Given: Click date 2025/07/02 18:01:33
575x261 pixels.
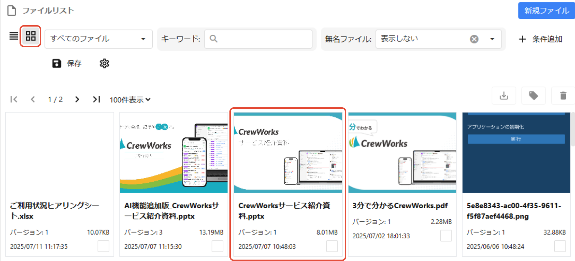Looking at the screenshot, I should (x=381, y=236).
